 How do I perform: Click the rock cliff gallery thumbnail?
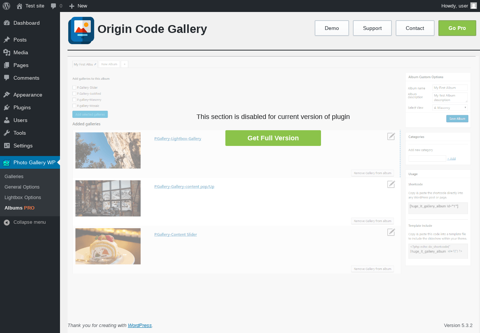point(108,150)
